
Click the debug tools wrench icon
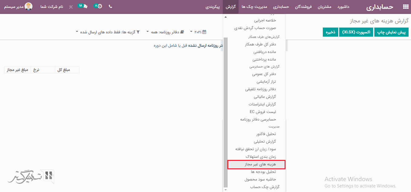[x=71, y=7]
